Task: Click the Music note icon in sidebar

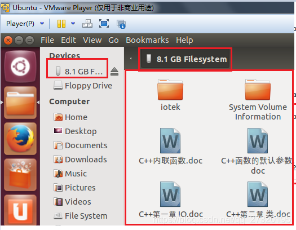Action: click(58, 174)
